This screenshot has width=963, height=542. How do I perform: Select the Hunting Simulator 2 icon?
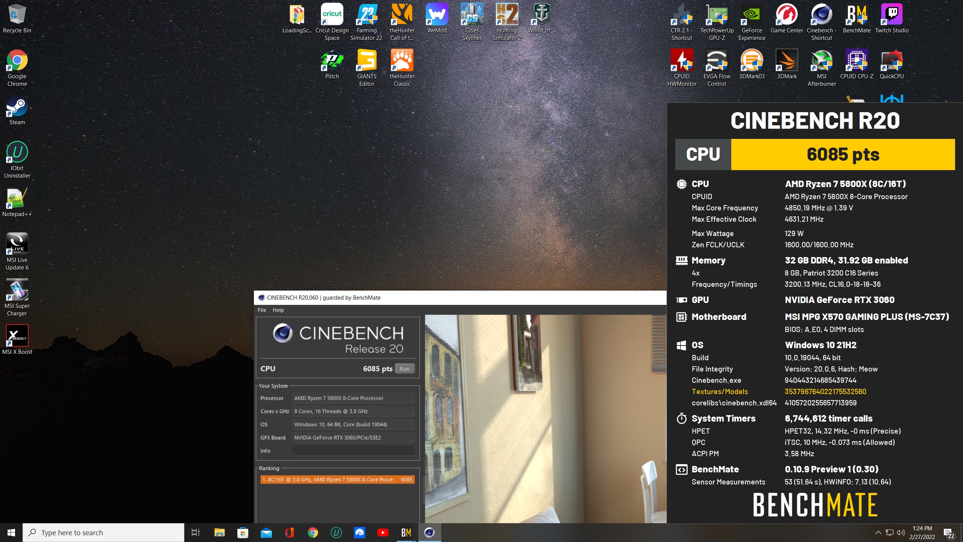(507, 22)
